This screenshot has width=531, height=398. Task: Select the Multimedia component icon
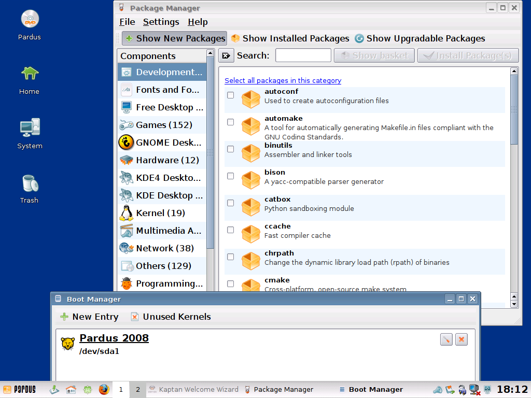(x=127, y=231)
